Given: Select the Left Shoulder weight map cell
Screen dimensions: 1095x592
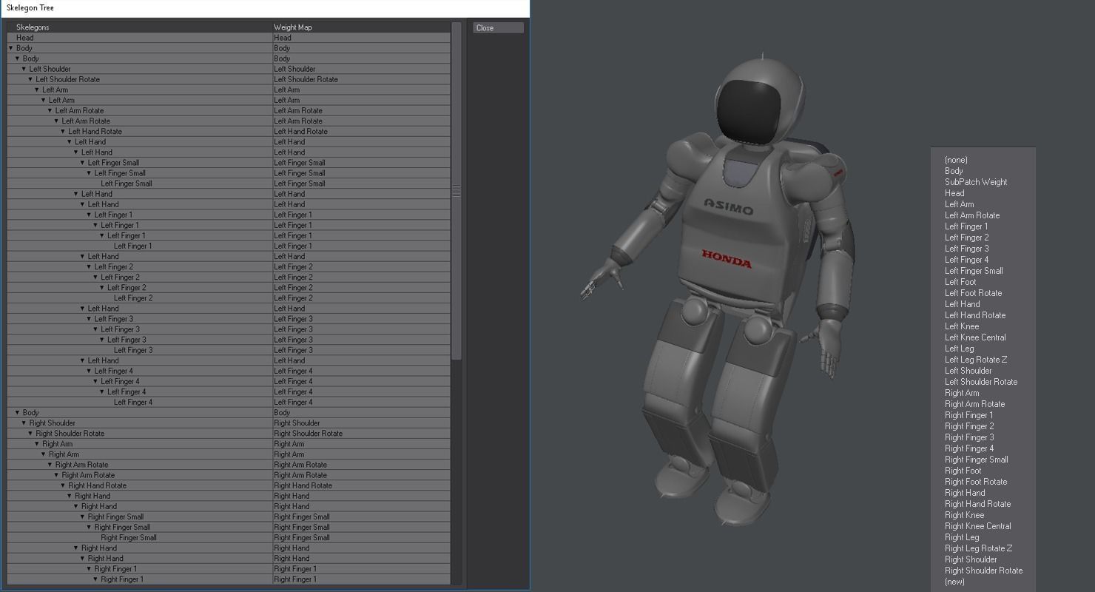Looking at the screenshot, I should (361, 69).
